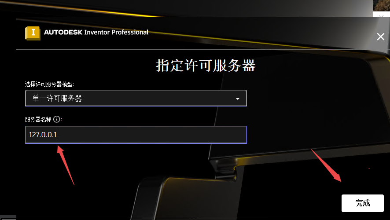Click the info icon beside 服务器名称
The image size is (390, 220).
click(x=57, y=119)
